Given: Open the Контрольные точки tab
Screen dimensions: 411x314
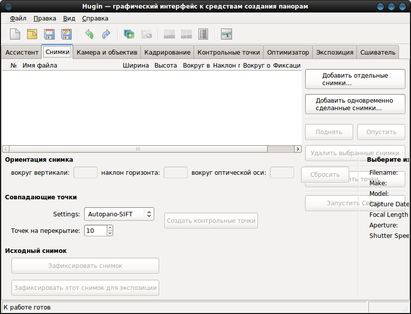Looking at the screenshot, I should click(x=229, y=53).
